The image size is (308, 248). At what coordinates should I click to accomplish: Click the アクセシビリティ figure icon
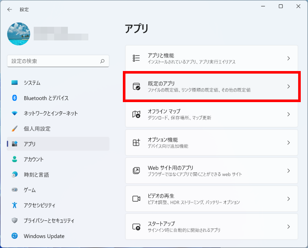[15, 205]
